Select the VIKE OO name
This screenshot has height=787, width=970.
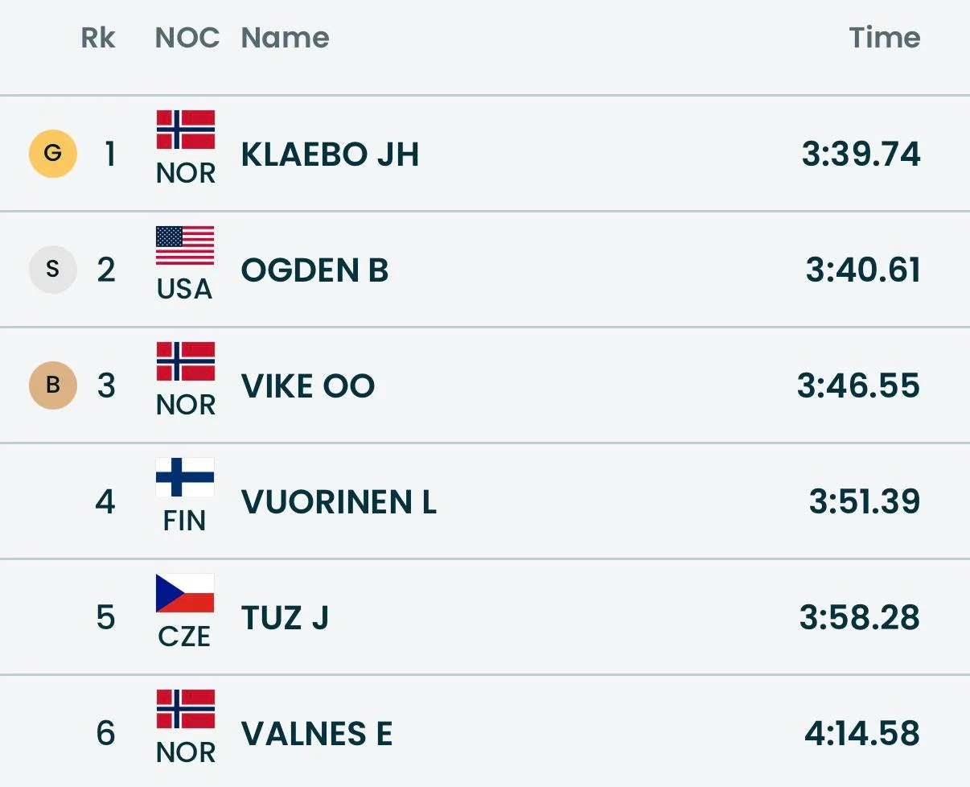(308, 385)
